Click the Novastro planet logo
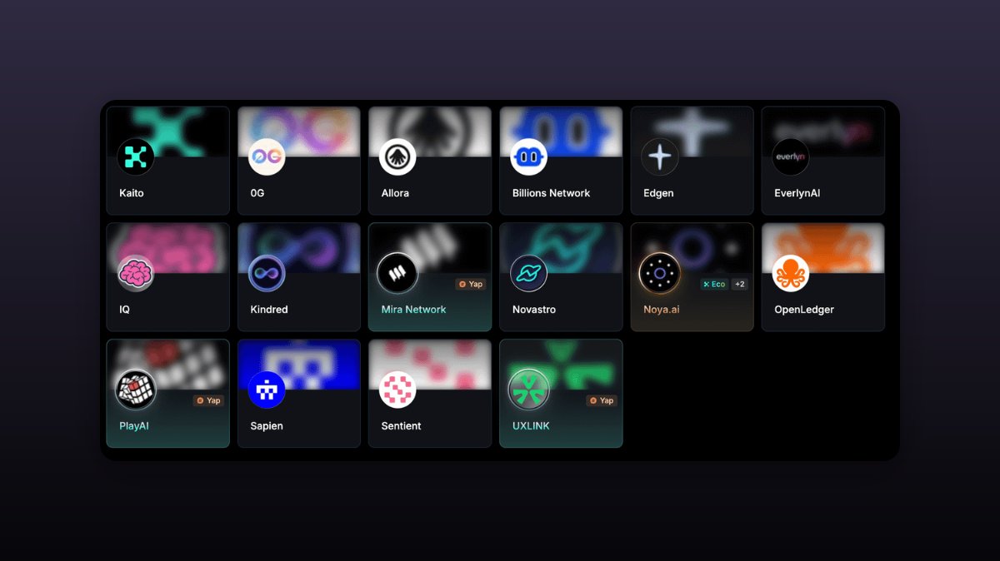Image resolution: width=1000 pixels, height=561 pixels. (528, 273)
